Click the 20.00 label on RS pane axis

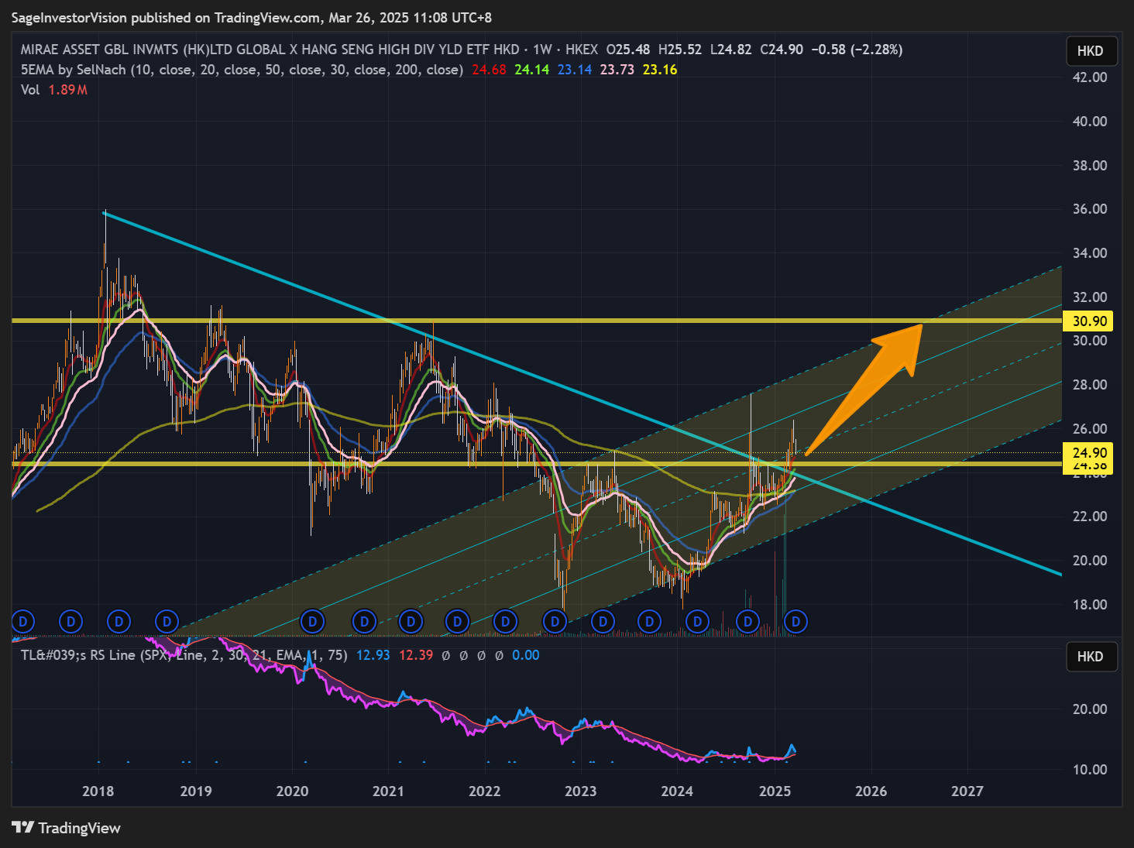tap(1090, 709)
